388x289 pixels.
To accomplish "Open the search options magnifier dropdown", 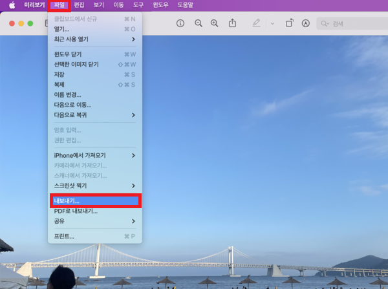I will click(325, 23).
